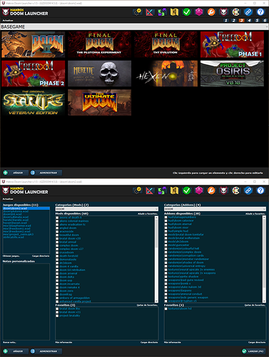
Task: Load the Heretic skull banner thumbnail
Action: [x=100, y=73]
